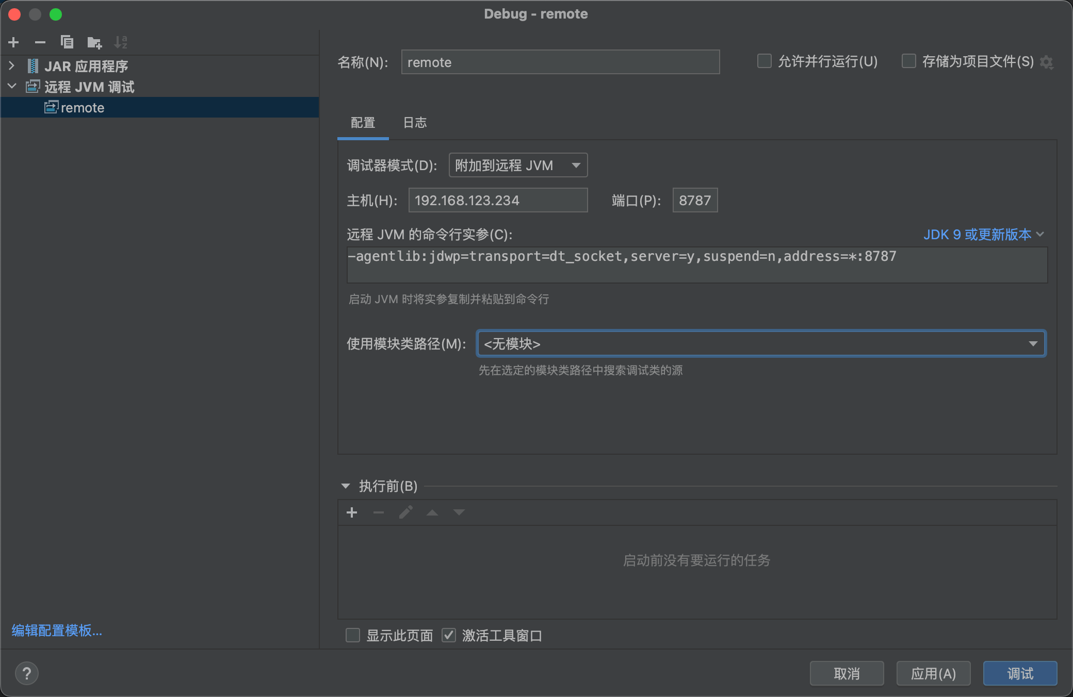Click the gear icon next to 存储为项目文件
This screenshot has height=697, width=1073.
(x=1047, y=62)
